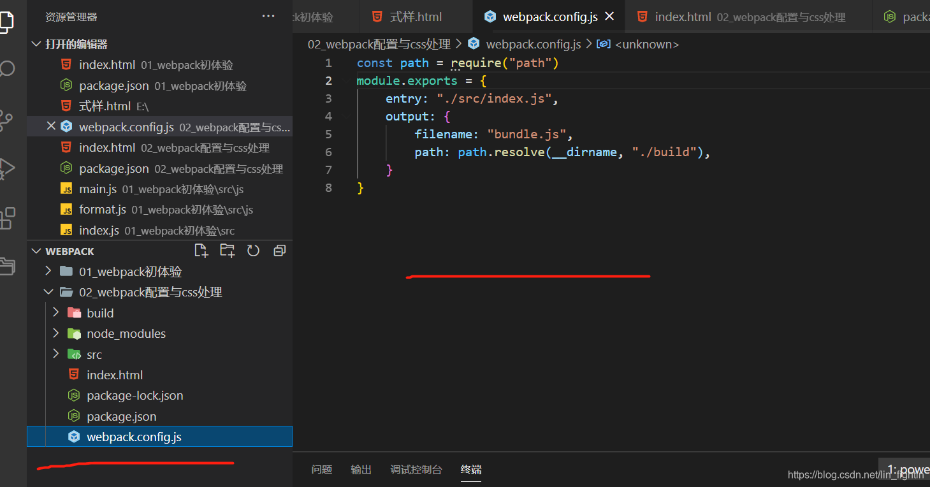Open index.js in the open editors list
Image resolution: width=930 pixels, height=487 pixels.
point(159,230)
